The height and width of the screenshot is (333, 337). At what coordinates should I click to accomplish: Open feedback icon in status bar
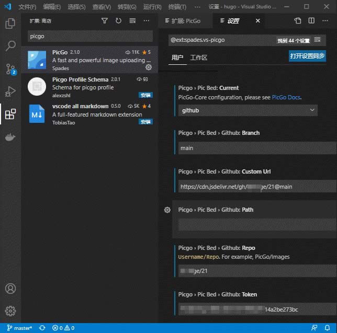point(314,328)
